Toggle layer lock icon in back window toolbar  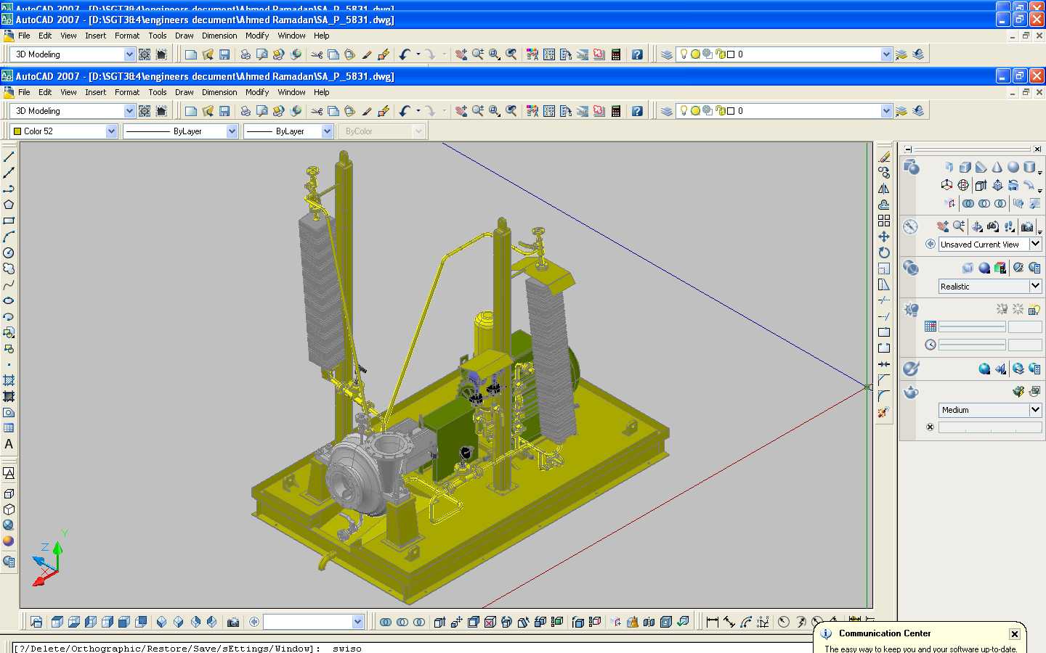(720, 54)
